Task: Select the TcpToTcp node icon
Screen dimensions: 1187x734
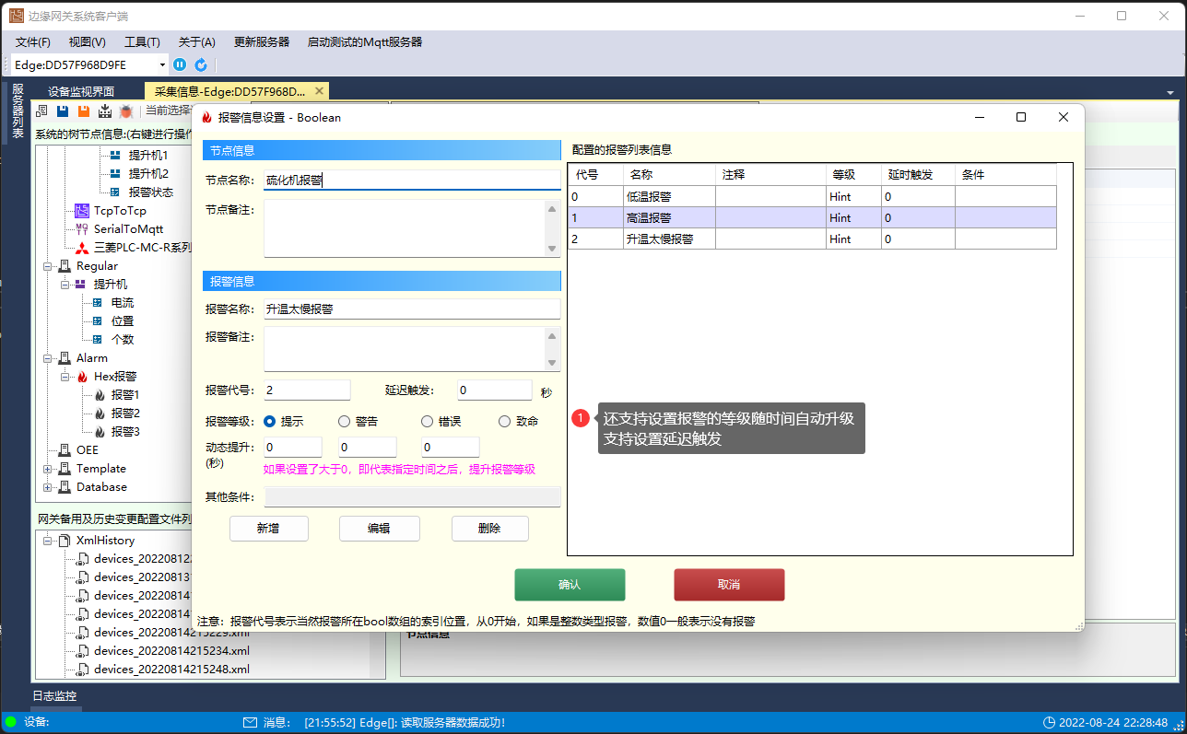Action: tap(82, 211)
